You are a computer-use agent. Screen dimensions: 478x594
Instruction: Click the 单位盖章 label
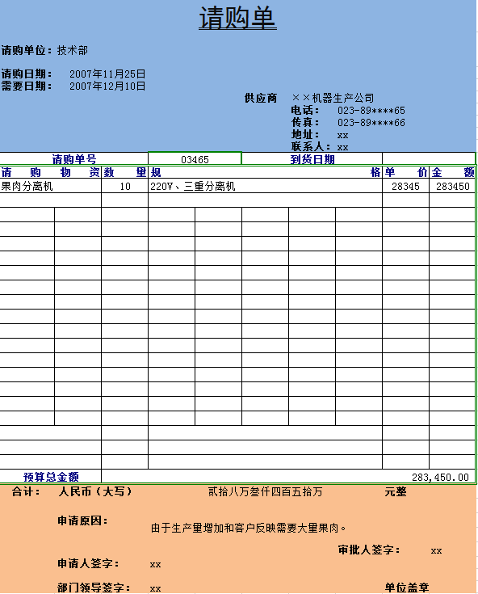(407, 588)
